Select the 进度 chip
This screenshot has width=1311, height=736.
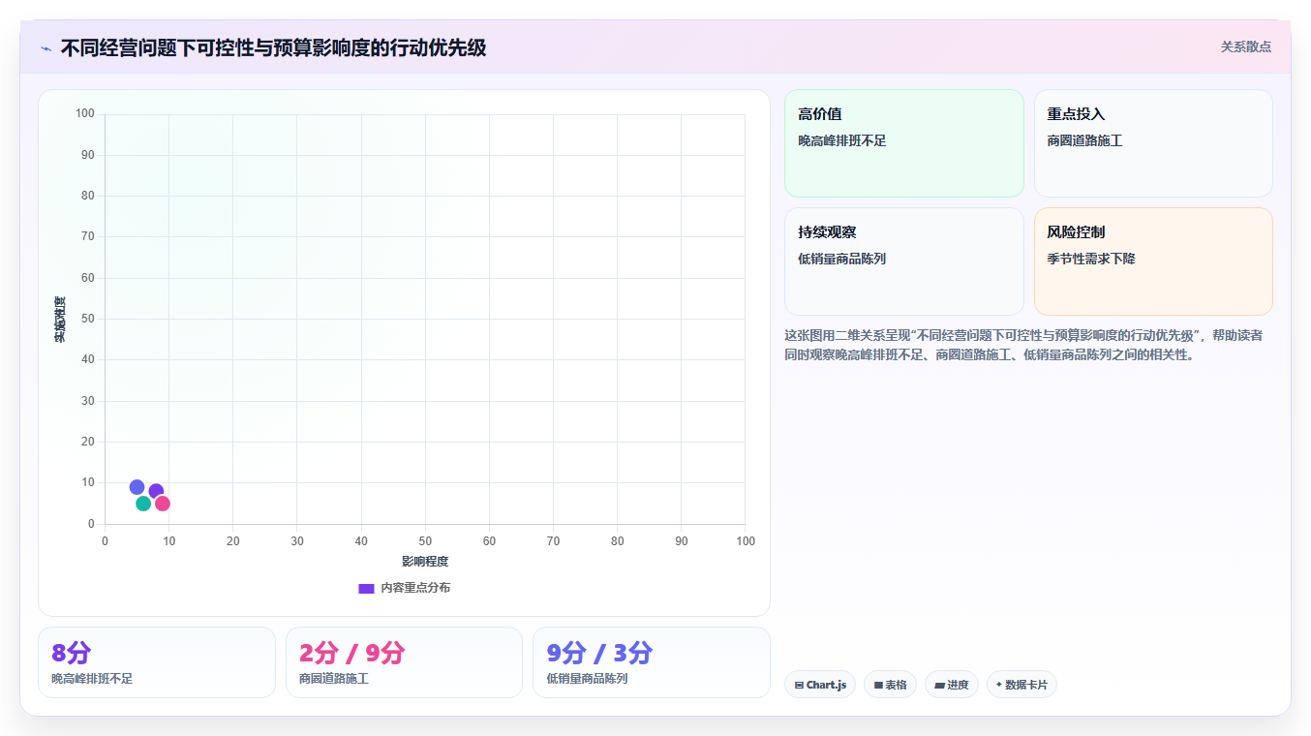pos(952,685)
